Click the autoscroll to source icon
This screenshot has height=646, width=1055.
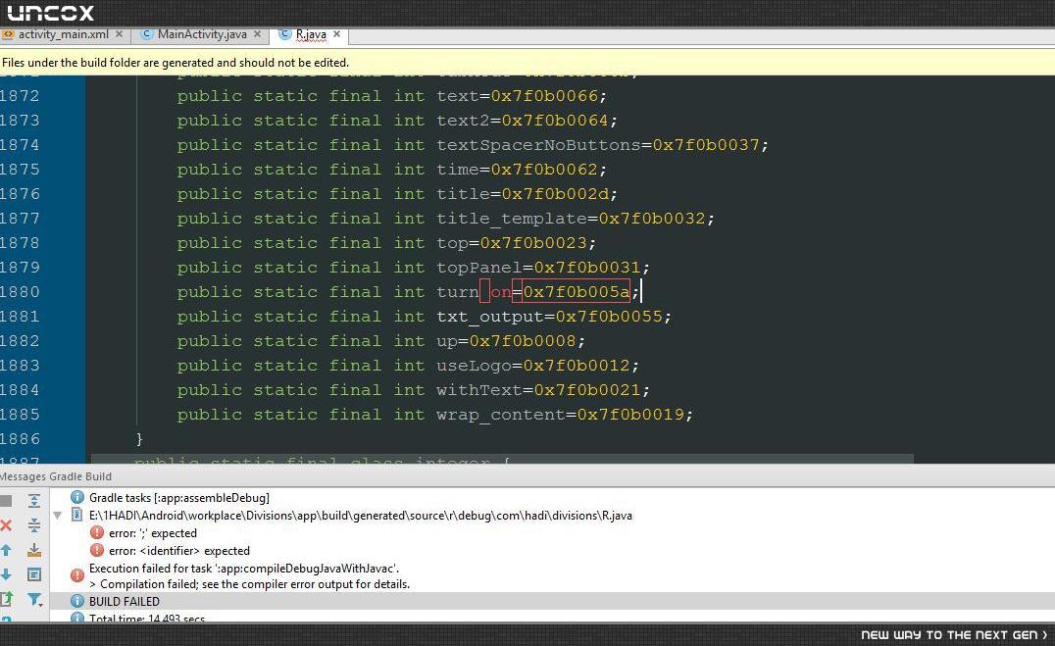(34, 551)
